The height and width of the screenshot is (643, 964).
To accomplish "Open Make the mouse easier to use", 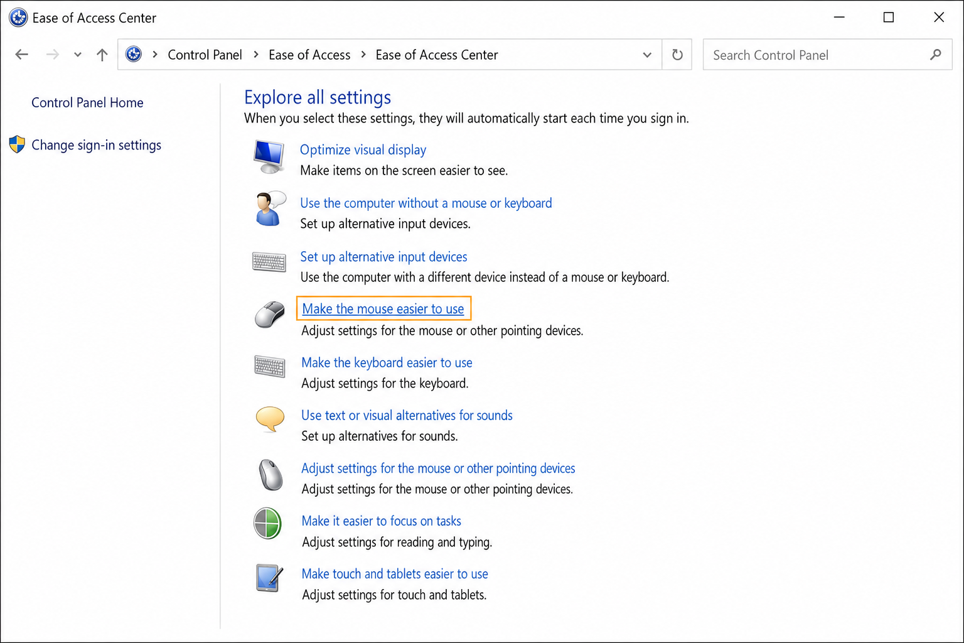I will (383, 308).
